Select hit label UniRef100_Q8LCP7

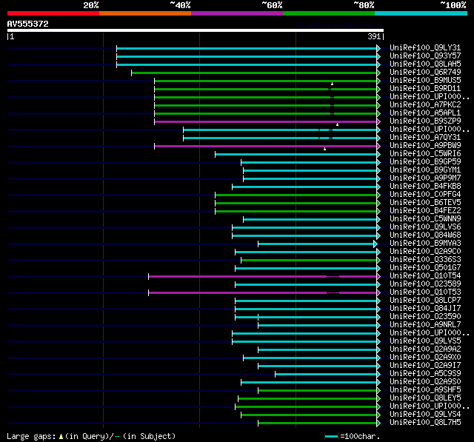click(425, 301)
